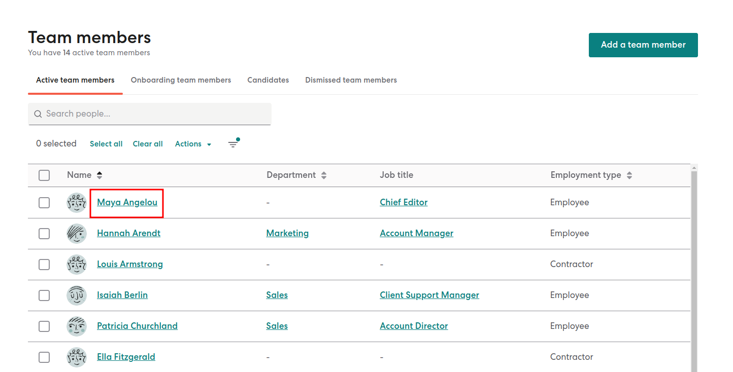Click the search magnifier icon
The height and width of the screenshot is (372, 733).
(x=38, y=114)
